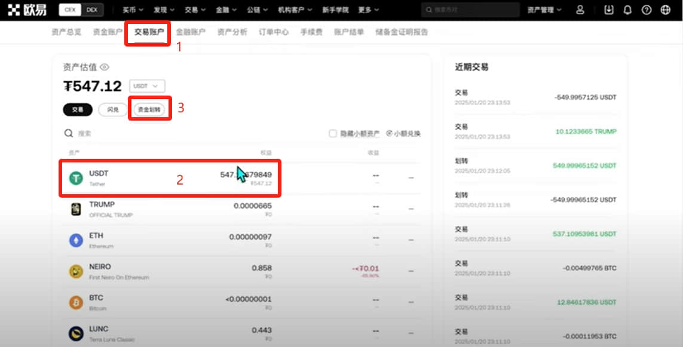683x347 pixels.
Task: Check the hide small assets checkbox
Action: (x=333, y=133)
